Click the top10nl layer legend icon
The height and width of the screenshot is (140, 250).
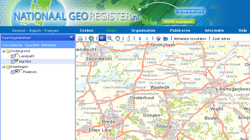coord(13,61)
